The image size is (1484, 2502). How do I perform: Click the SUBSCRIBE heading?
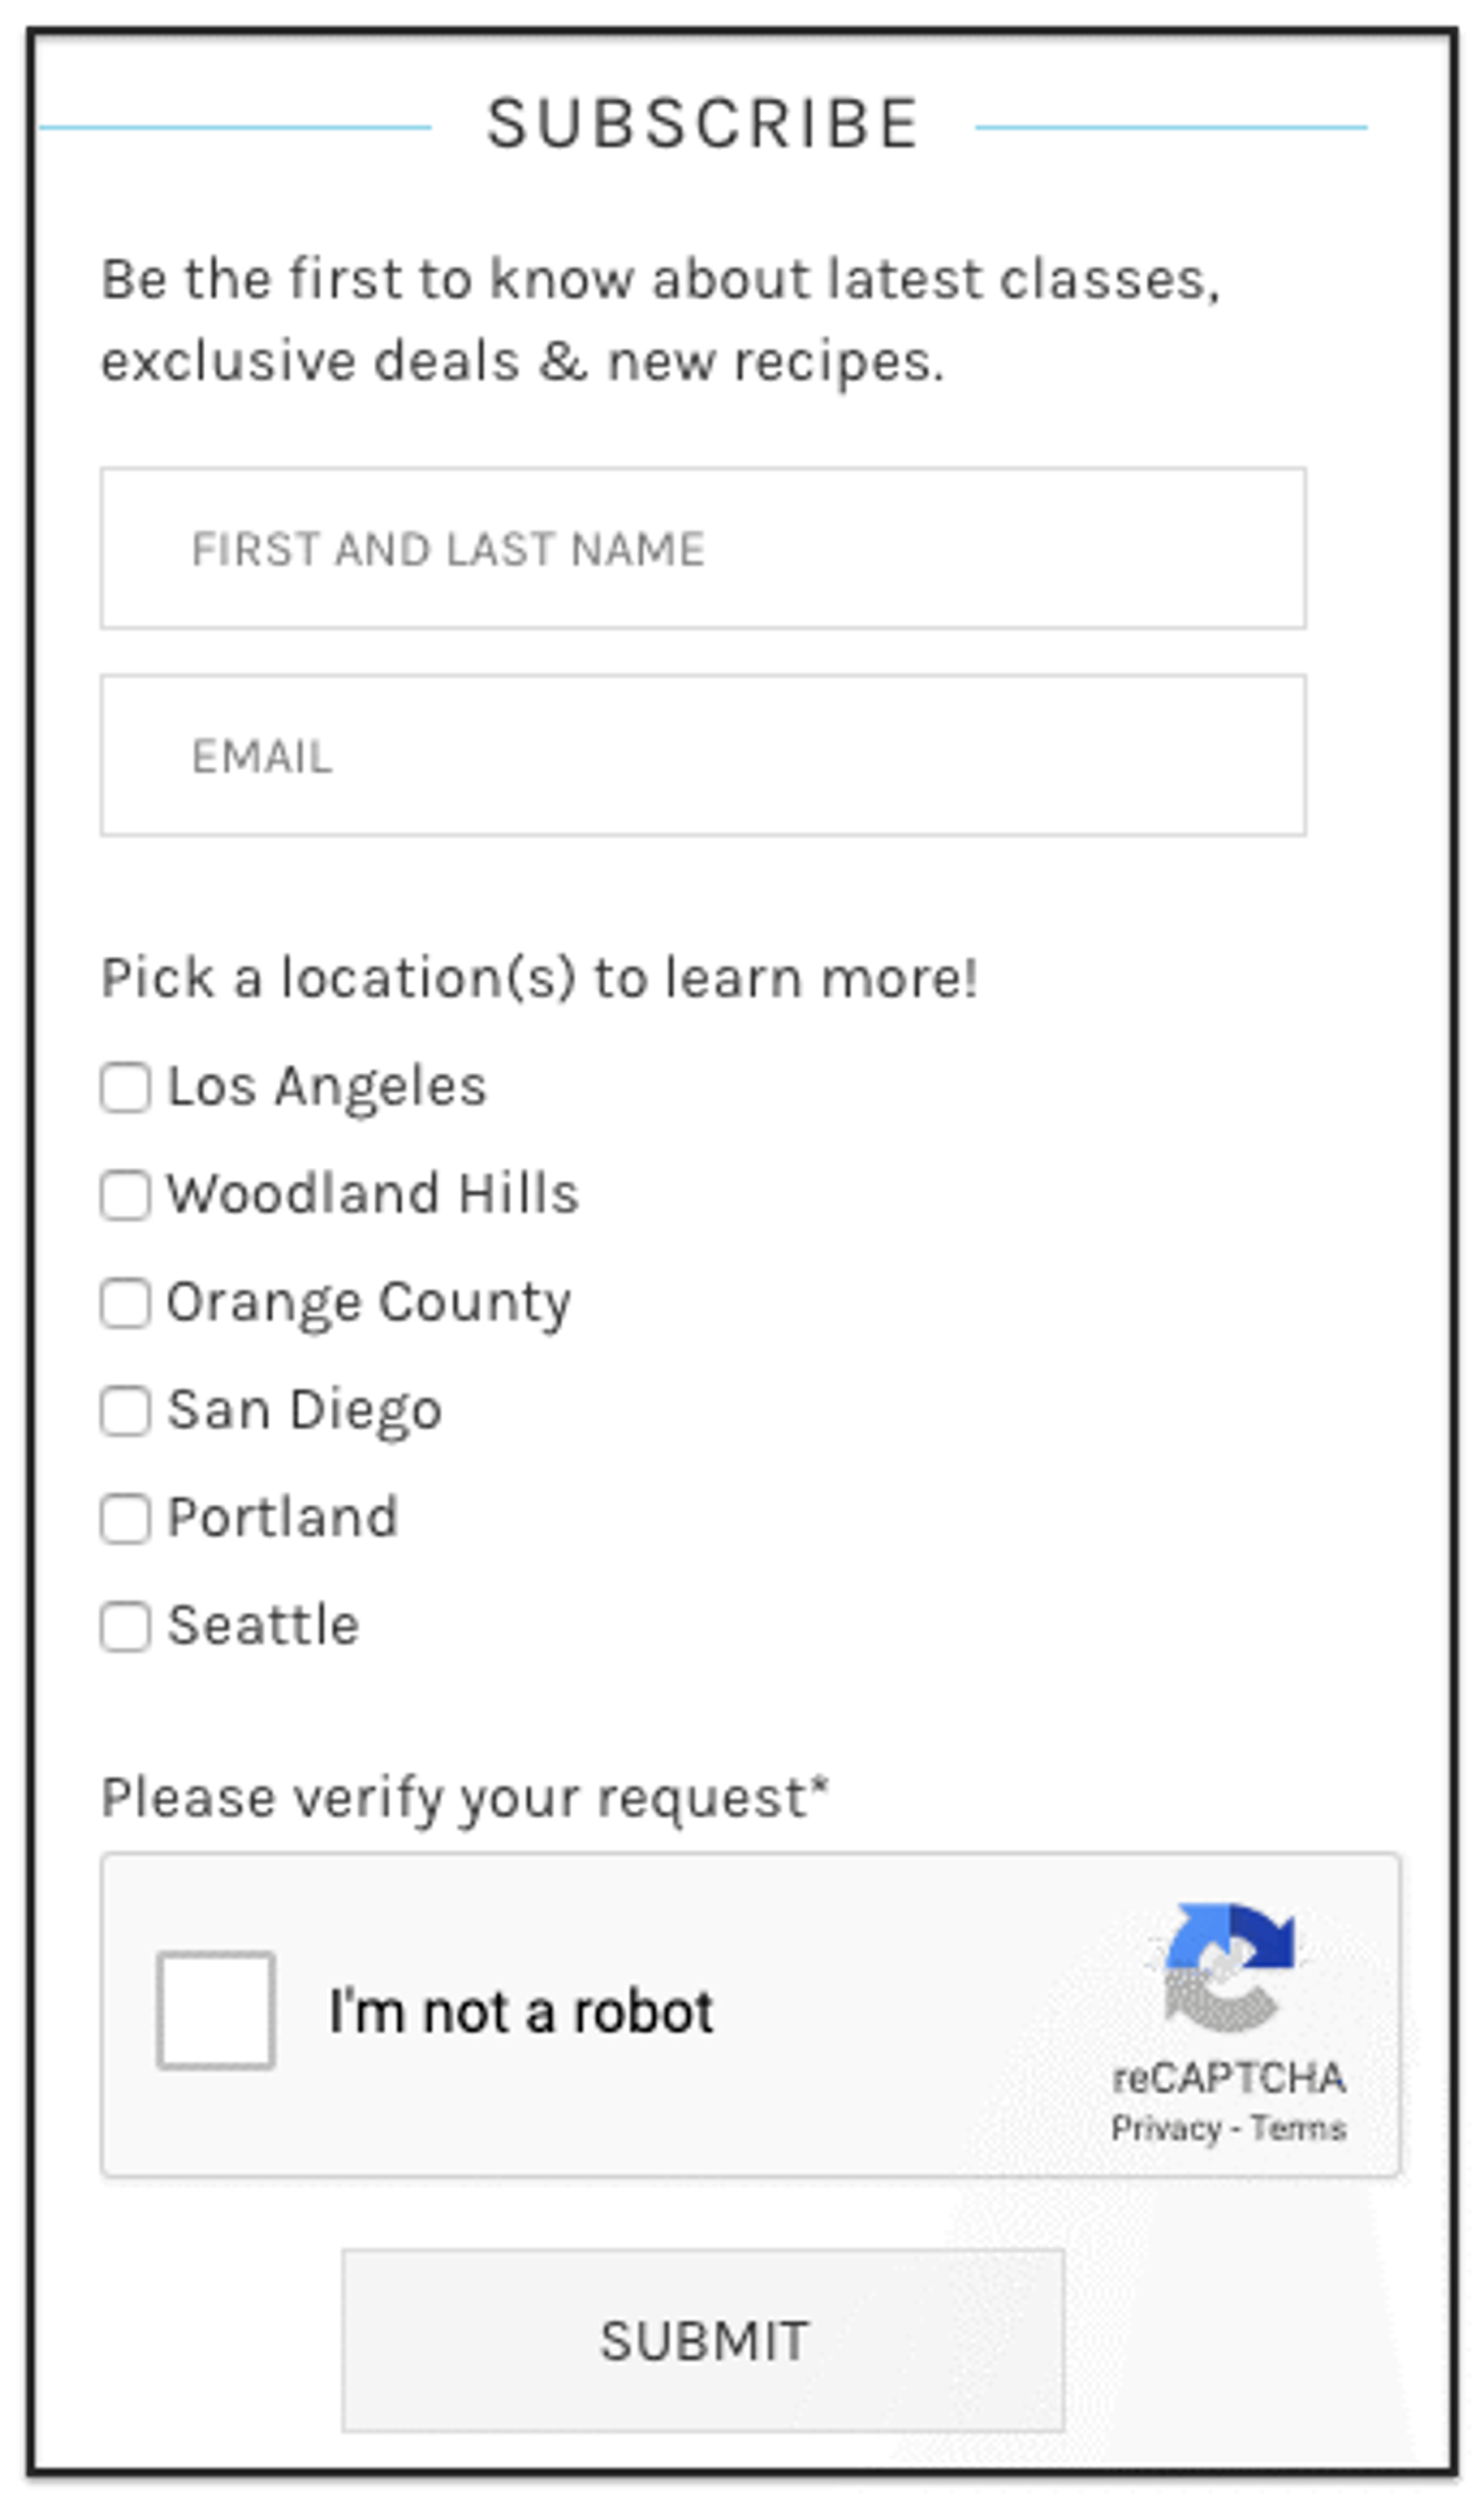point(702,124)
